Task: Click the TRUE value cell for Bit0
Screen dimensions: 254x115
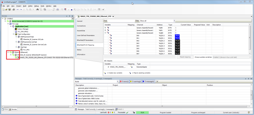Action: 177,35
